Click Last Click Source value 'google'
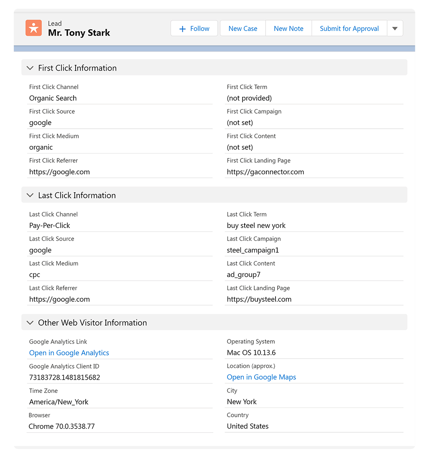Screen dimensions: 429x464 pos(40,250)
